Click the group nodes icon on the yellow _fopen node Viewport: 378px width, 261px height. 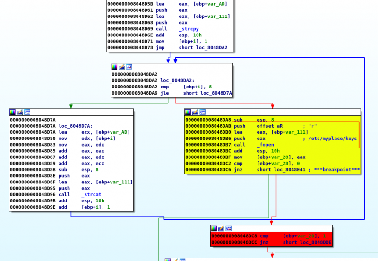tap(202, 112)
